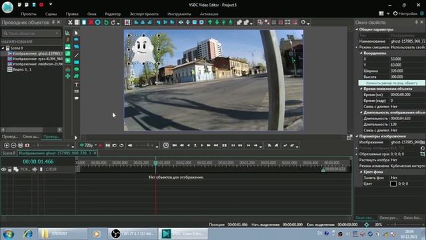This screenshot has width=426, height=240.
Task: Click the black background color swatch
Action: pos(393,184)
